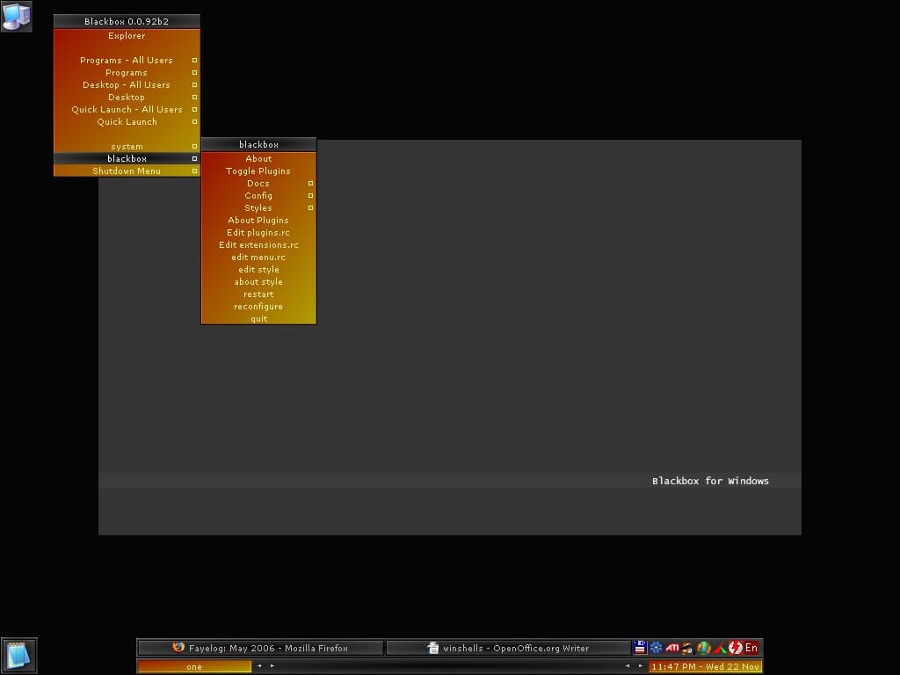
Task: Click 'Blackbox for Windows' text on wallpaper
Action: tap(710, 481)
